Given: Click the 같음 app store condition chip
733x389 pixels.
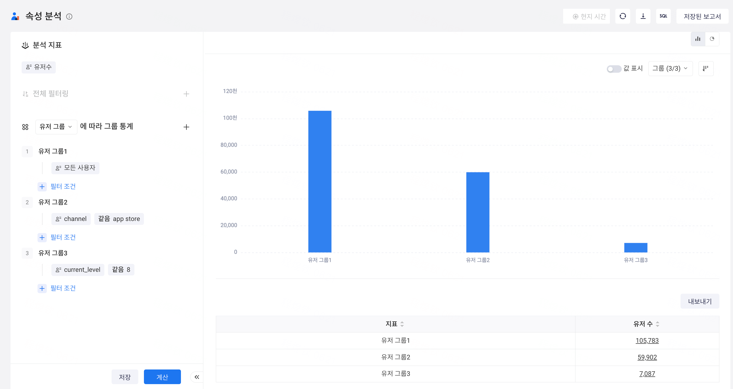Looking at the screenshot, I should pos(119,219).
